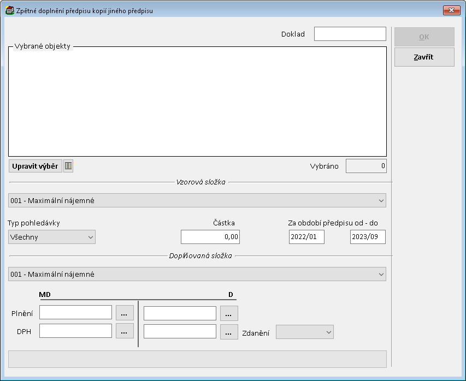Screen dimensions: 466x381
Task: Open the Plnění MD account lookup button
Action: (x=125, y=313)
